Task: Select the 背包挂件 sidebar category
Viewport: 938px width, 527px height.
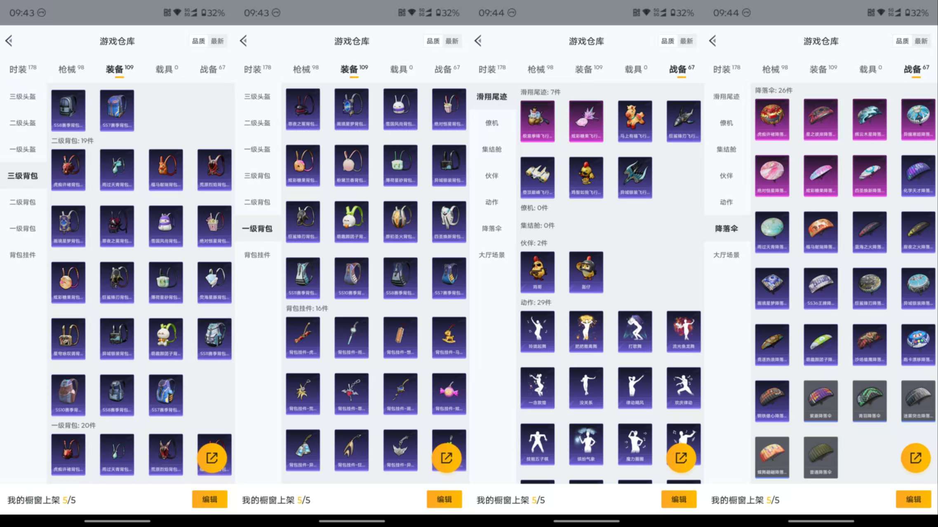Action: [x=23, y=255]
